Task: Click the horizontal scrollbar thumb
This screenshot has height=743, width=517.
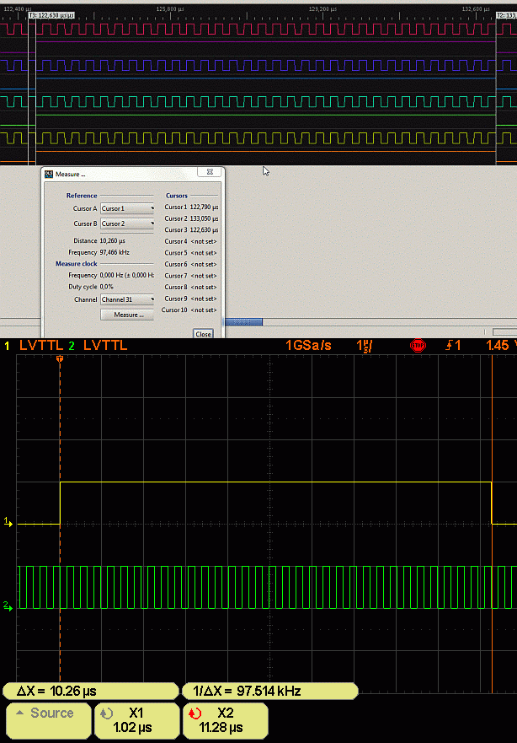Action: (x=243, y=321)
